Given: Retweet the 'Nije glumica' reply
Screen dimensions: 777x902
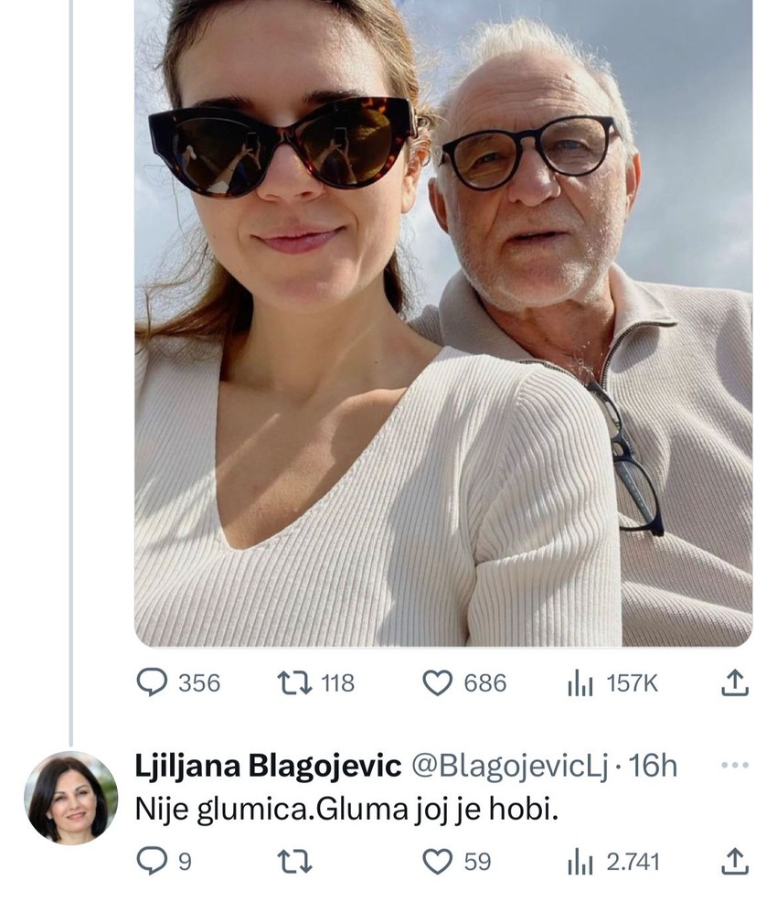Looking at the screenshot, I should (291, 860).
